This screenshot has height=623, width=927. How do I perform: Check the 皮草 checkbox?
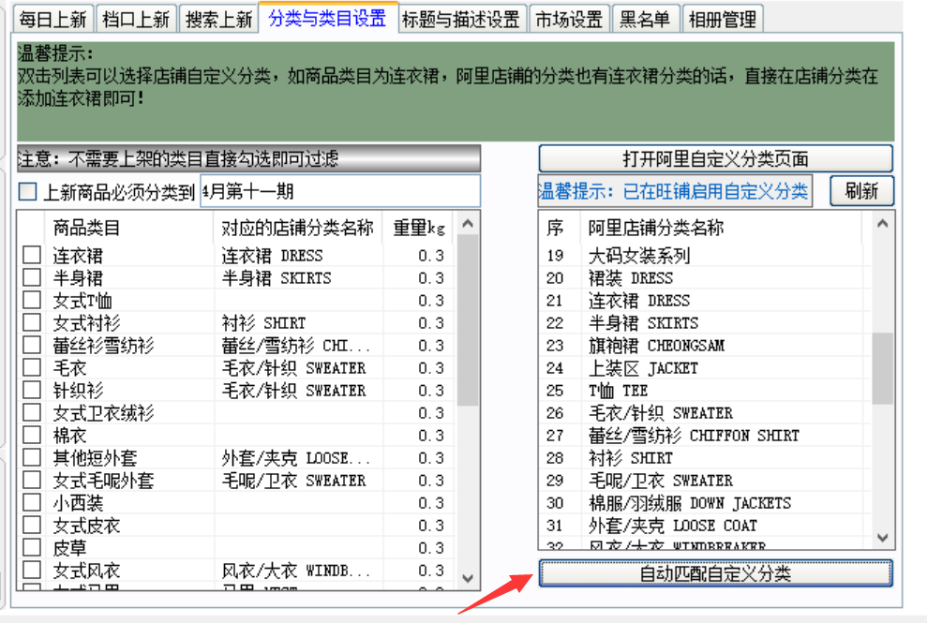31,547
